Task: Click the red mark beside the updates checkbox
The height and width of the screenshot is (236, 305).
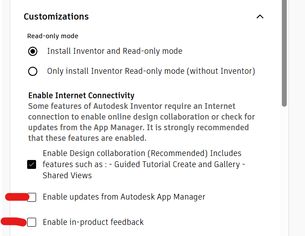Action: (x=16, y=197)
